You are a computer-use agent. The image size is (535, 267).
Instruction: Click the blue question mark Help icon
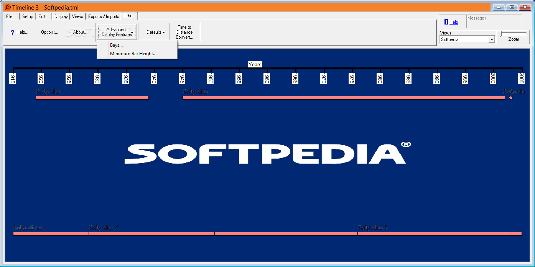[x=12, y=33]
